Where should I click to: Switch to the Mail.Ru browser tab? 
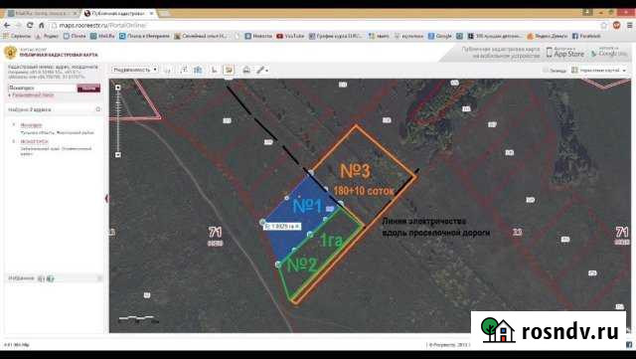tap(41, 13)
